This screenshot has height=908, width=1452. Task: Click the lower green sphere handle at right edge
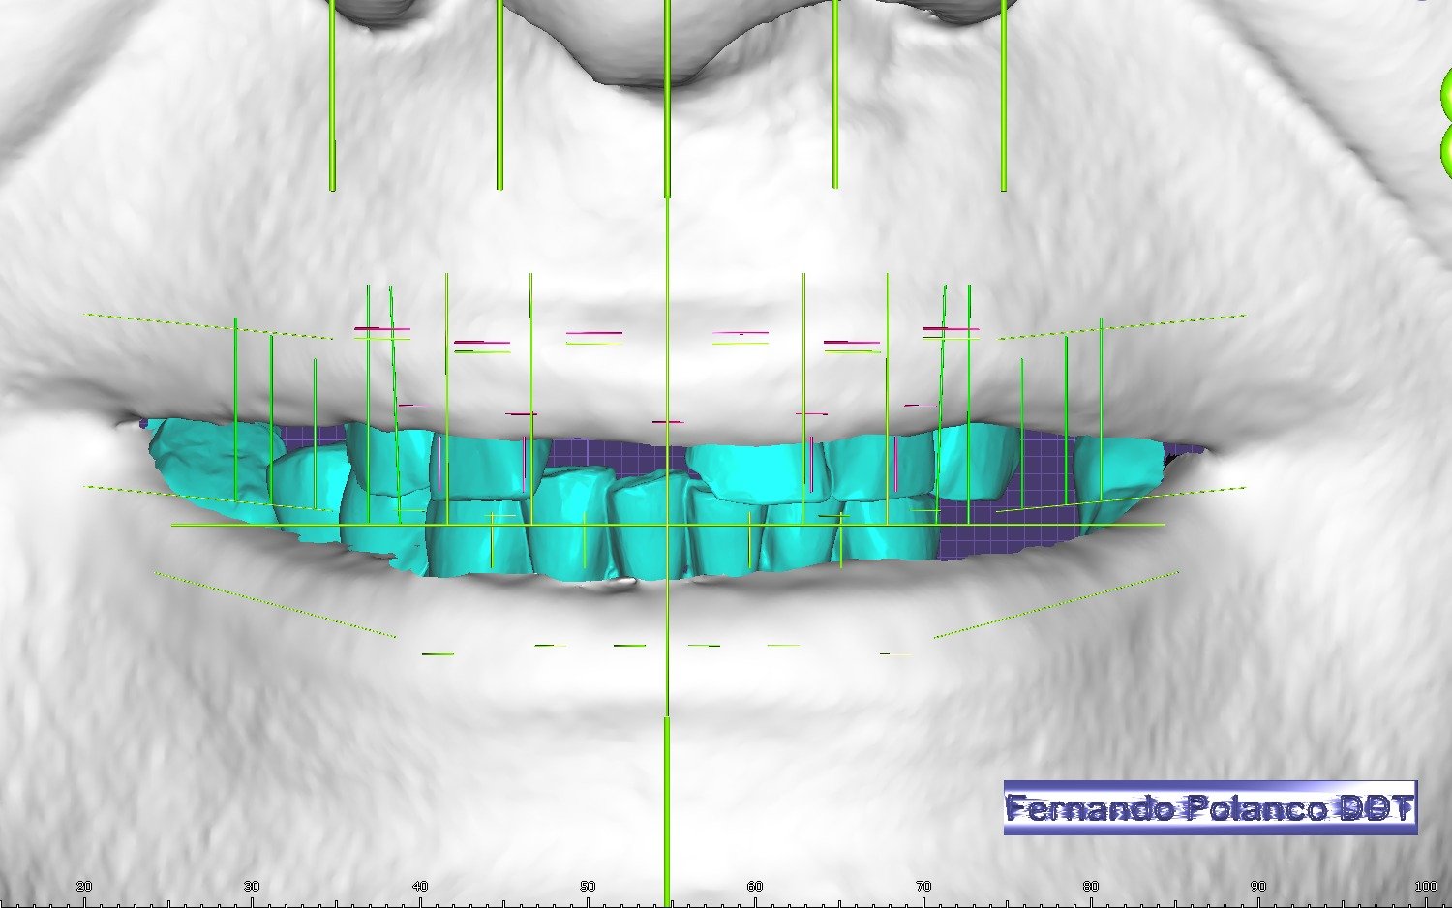pyautogui.click(x=1446, y=151)
